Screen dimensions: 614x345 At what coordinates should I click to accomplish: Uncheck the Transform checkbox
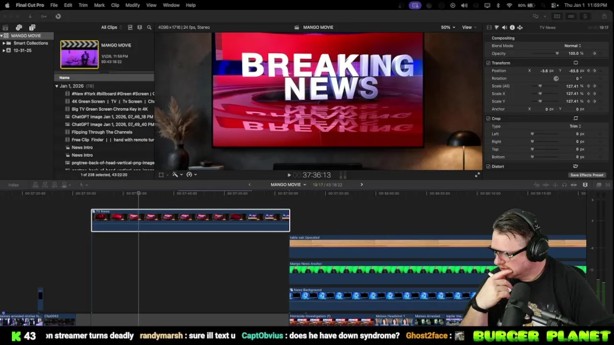click(488, 63)
